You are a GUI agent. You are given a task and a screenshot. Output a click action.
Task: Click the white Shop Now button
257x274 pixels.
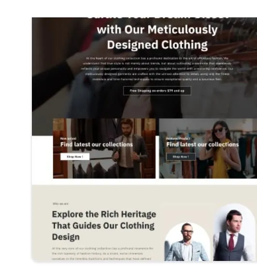coord(75,157)
